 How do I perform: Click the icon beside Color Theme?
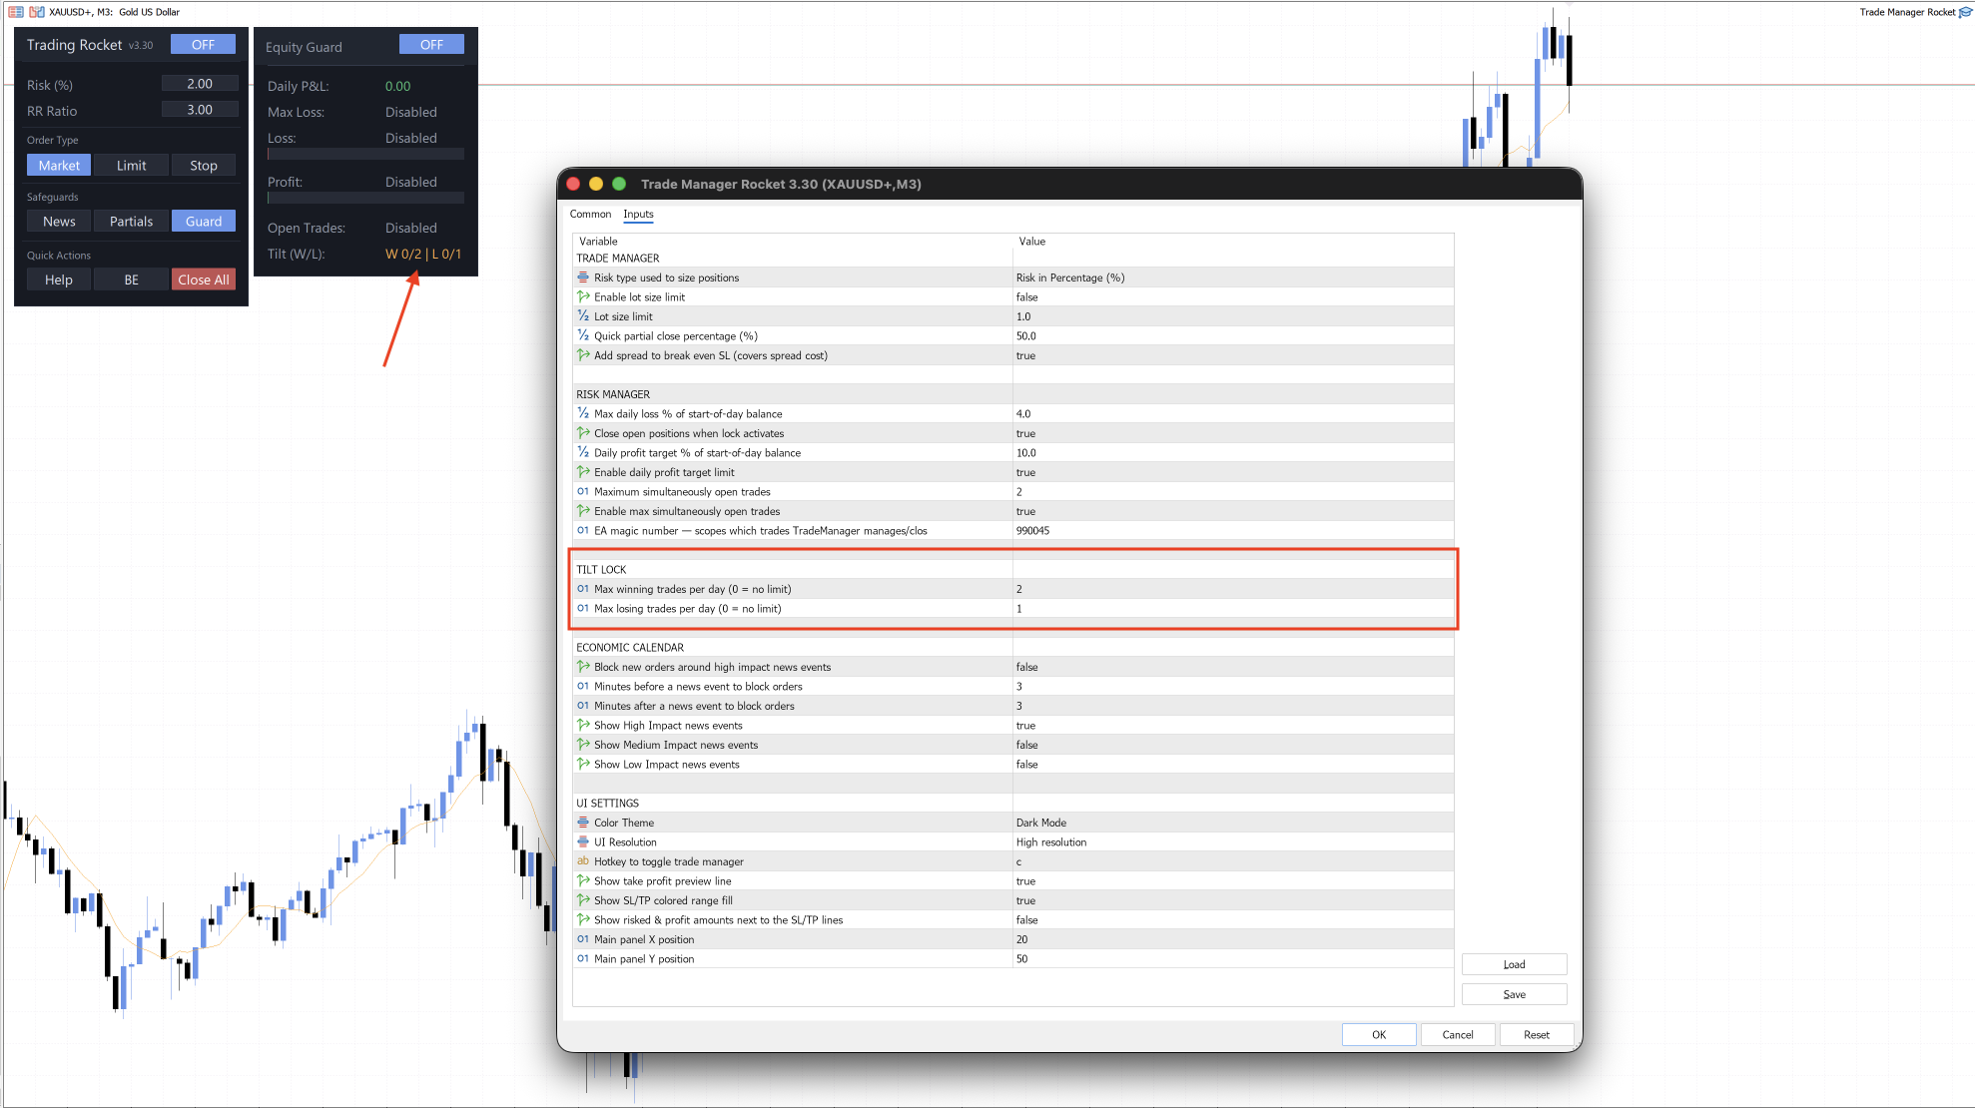click(583, 823)
